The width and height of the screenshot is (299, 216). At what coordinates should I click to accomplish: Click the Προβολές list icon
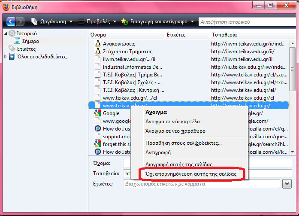pos(81,21)
